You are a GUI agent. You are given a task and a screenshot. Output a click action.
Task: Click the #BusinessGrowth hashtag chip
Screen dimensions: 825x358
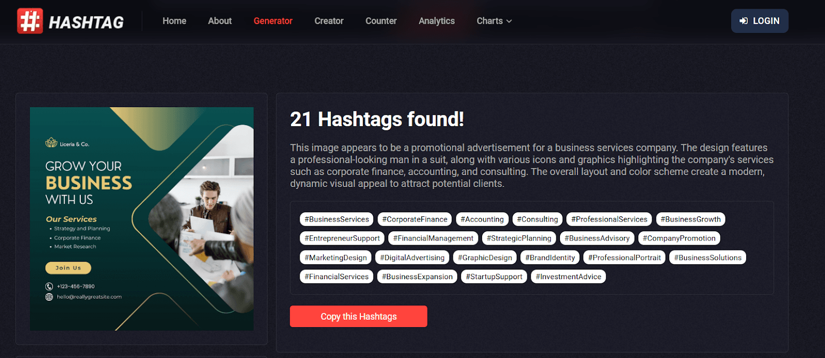click(x=690, y=219)
